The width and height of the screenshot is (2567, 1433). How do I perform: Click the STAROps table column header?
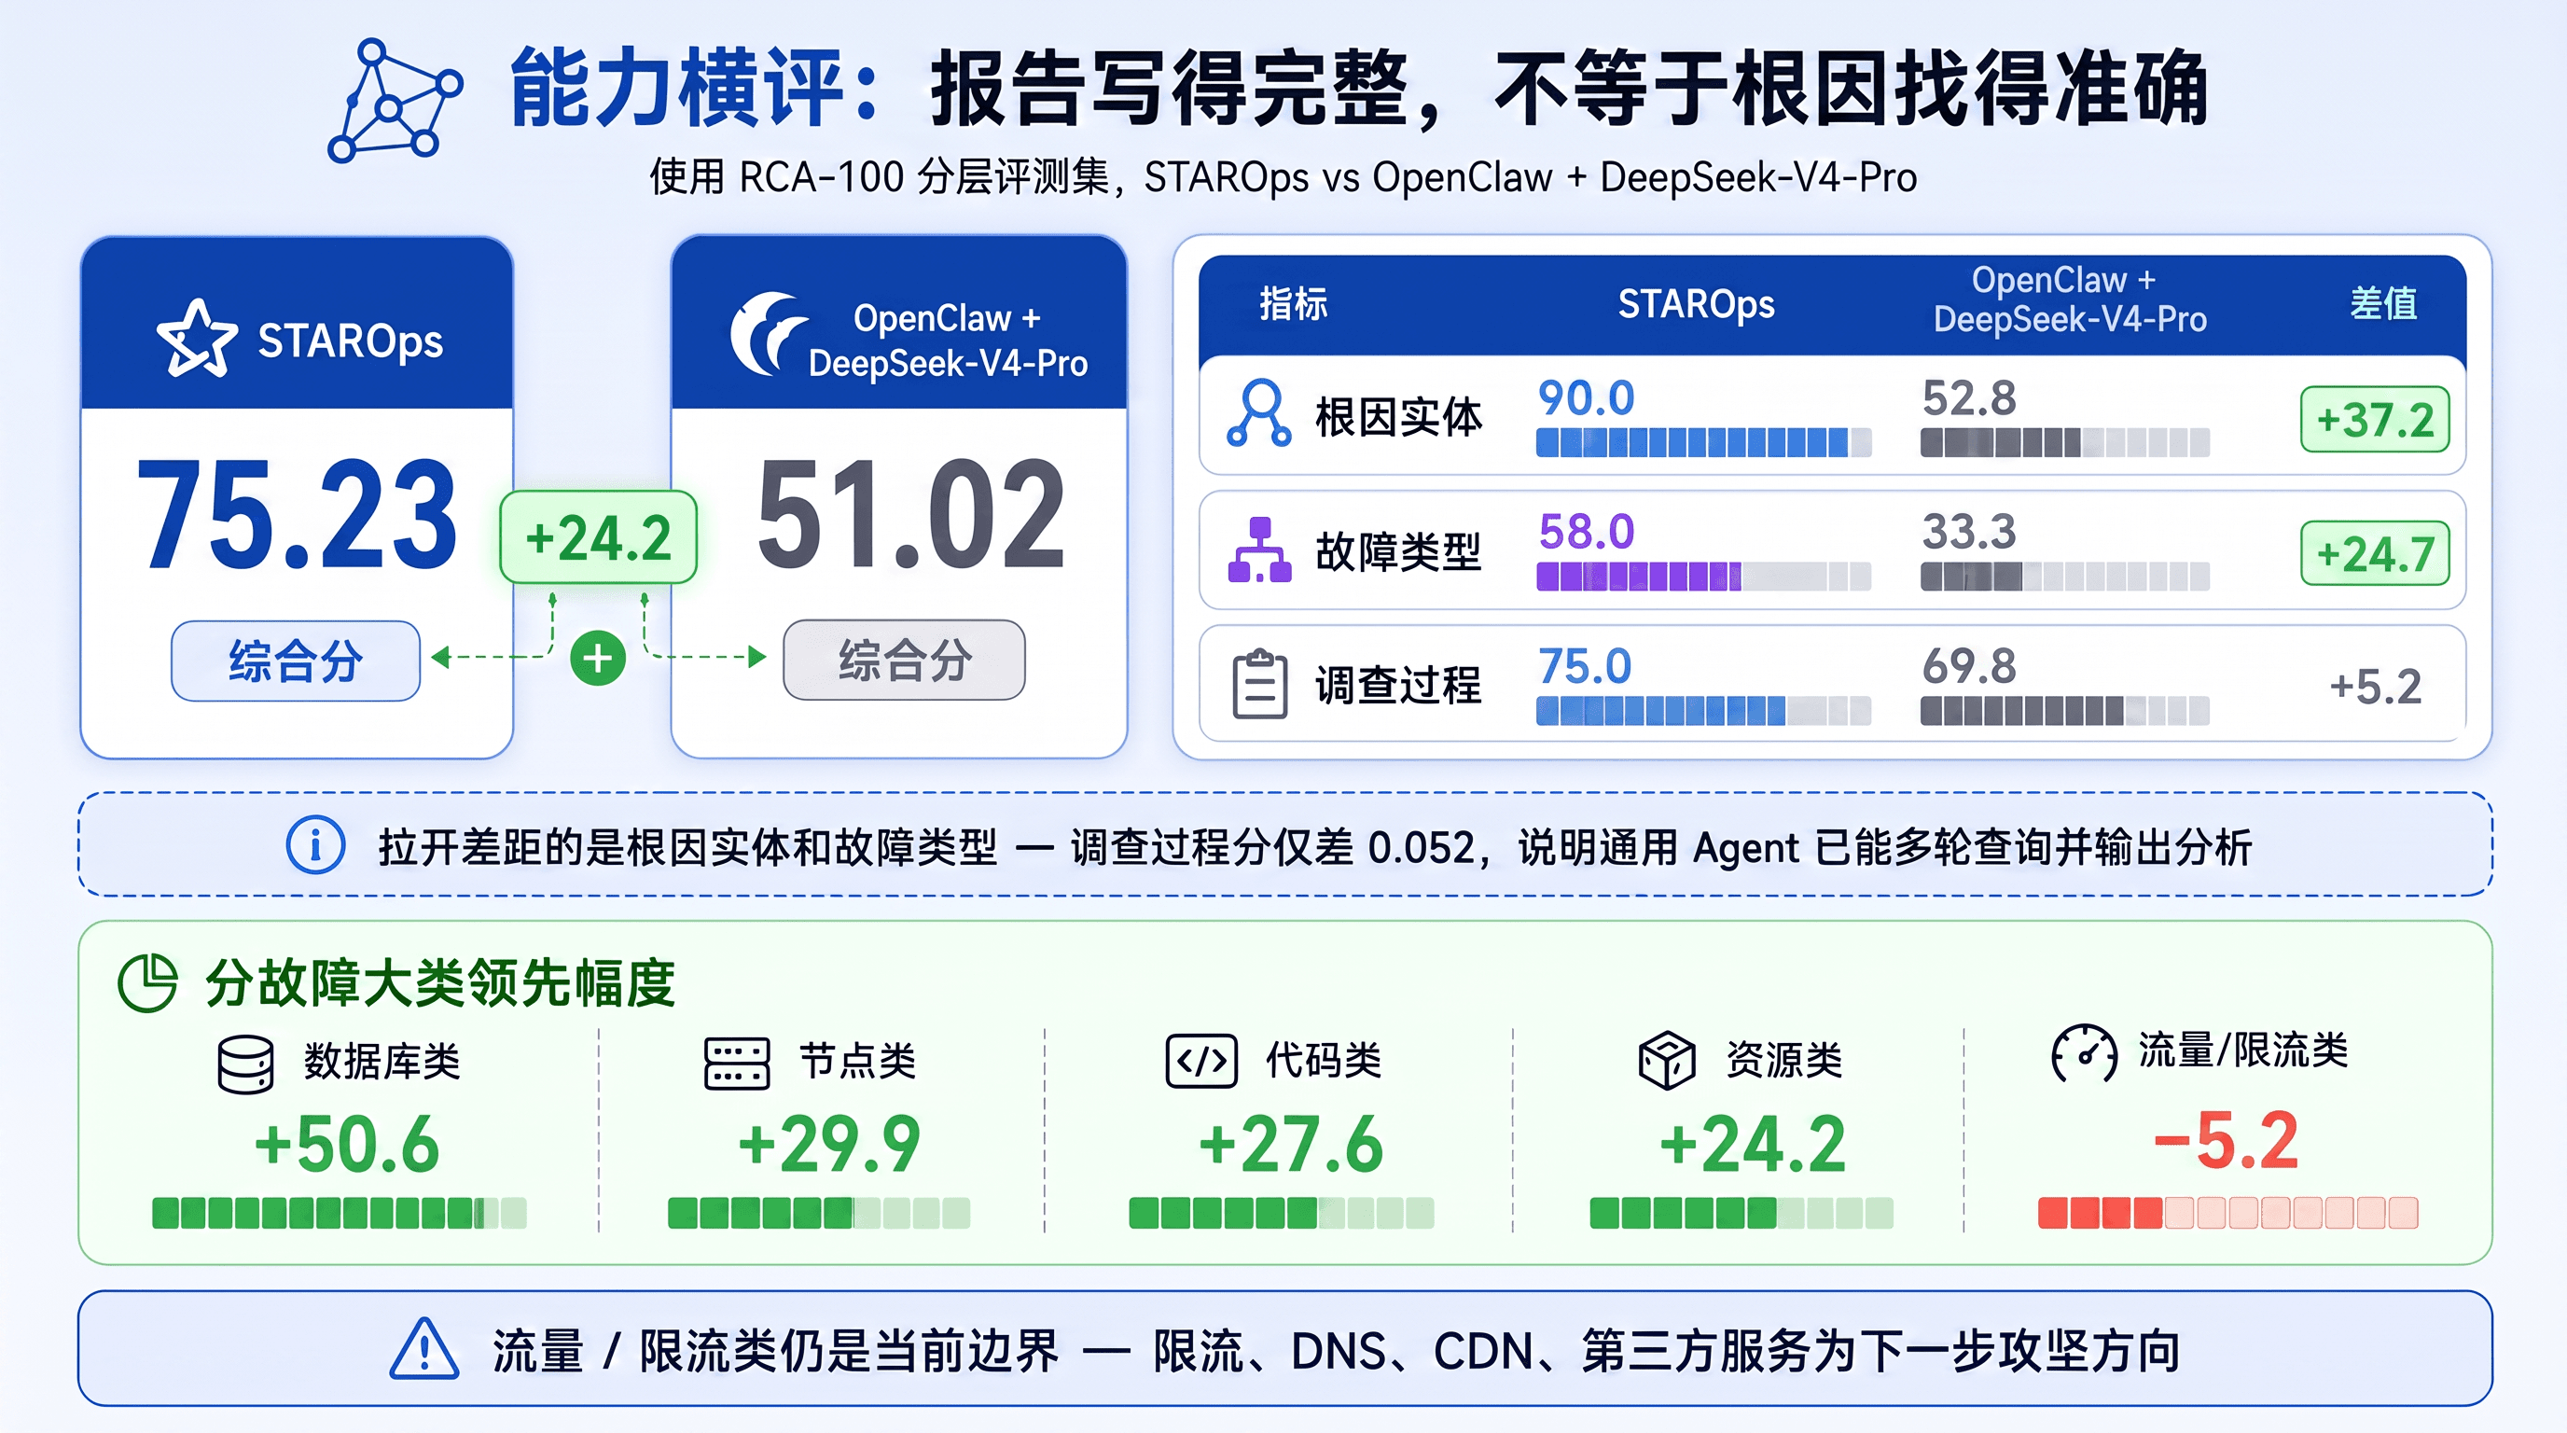1696,303
